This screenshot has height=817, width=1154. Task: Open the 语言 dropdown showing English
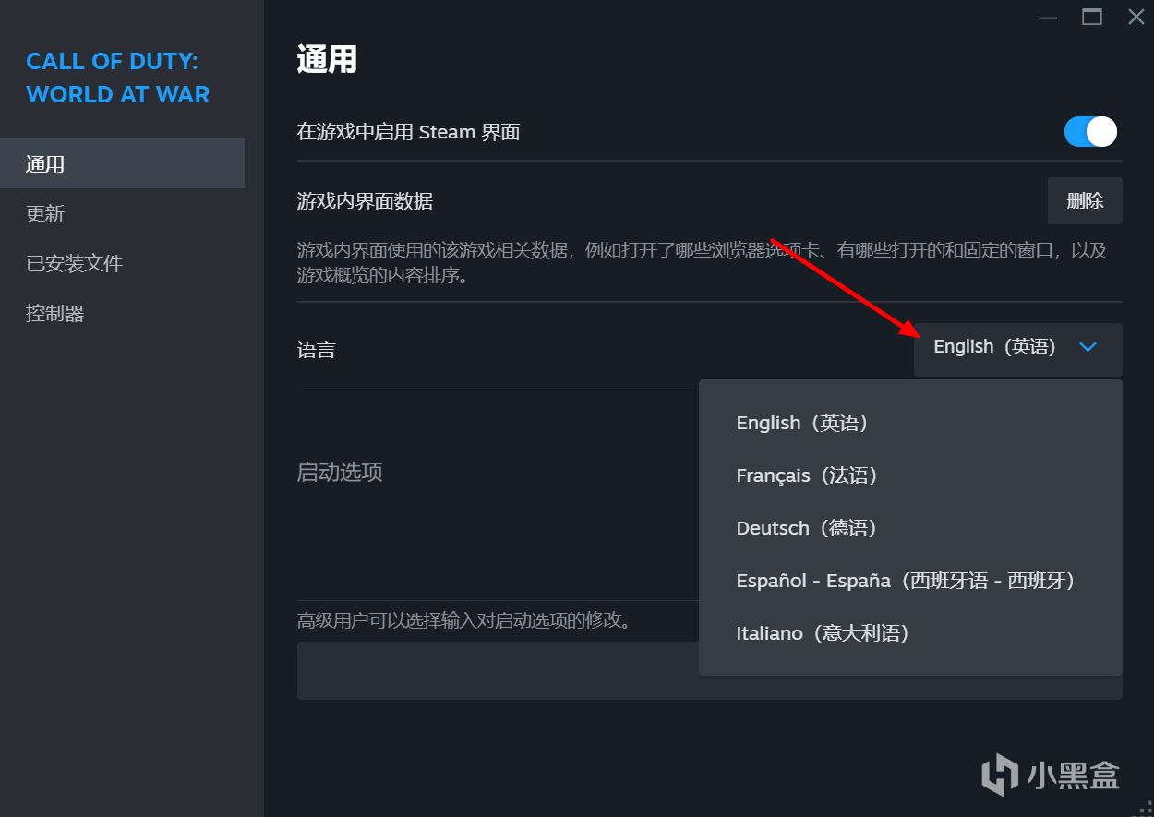tap(1017, 348)
